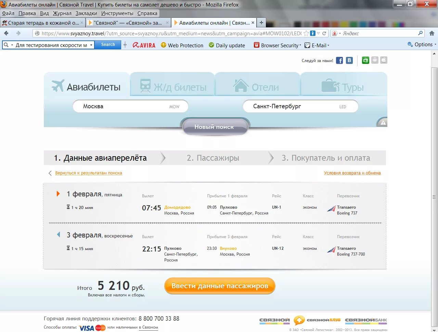
Task: Switch to the "Связной" — «Связной» browser tab
Action: pos(128,23)
